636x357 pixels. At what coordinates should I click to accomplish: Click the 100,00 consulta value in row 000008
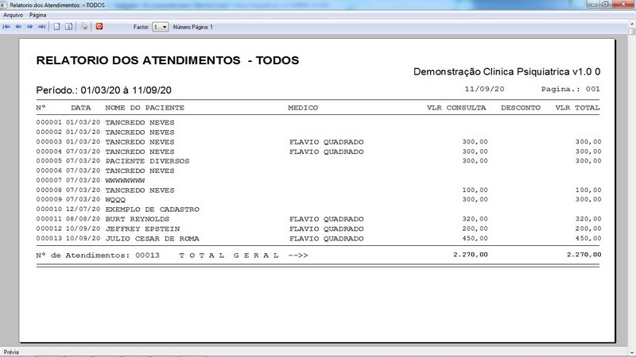[475, 190]
